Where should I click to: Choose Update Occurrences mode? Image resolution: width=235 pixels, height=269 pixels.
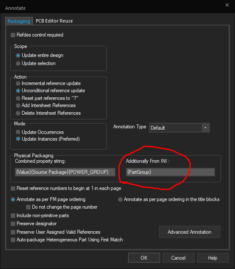[x=18, y=132]
